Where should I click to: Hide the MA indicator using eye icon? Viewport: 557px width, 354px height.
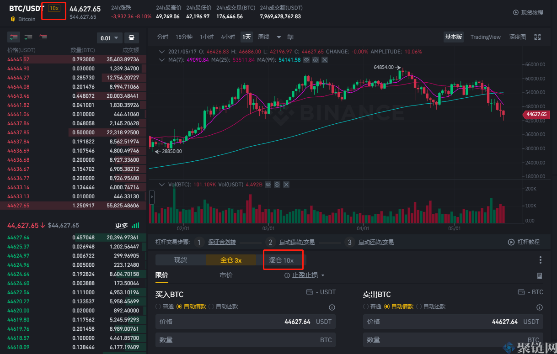coord(306,60)
